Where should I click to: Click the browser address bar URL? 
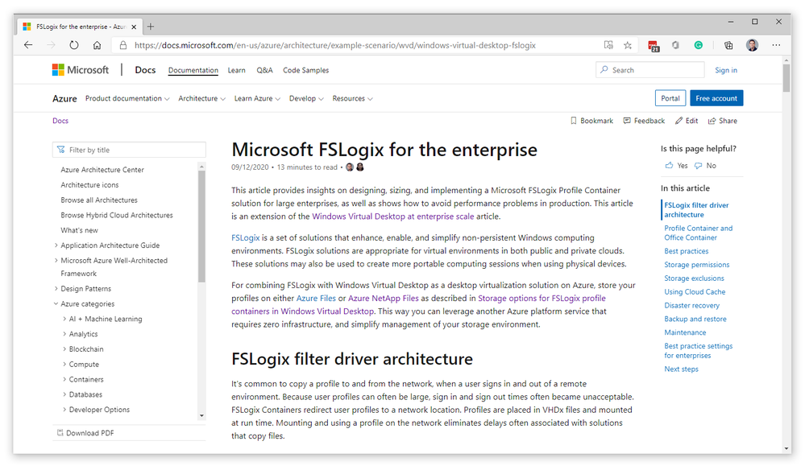coord(334,45)
